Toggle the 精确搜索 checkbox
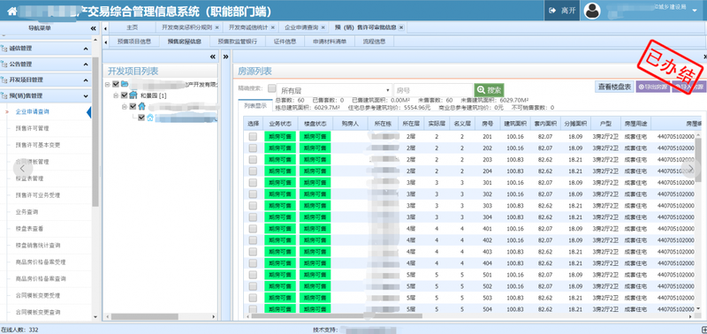The height and width of the screenshot is (334, 707). pos(272,87)
